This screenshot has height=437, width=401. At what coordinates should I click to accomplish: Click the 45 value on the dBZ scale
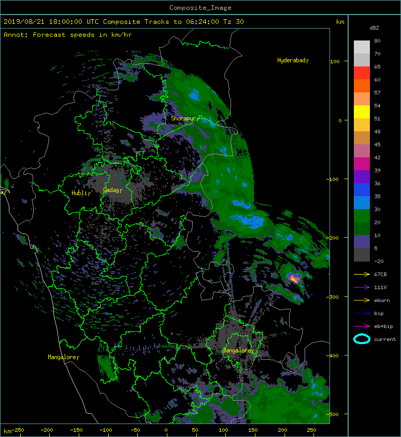coord(377,144)
